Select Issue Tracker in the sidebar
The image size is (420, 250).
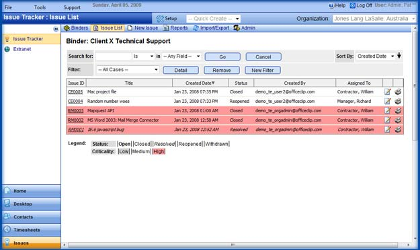pos(32,39)
